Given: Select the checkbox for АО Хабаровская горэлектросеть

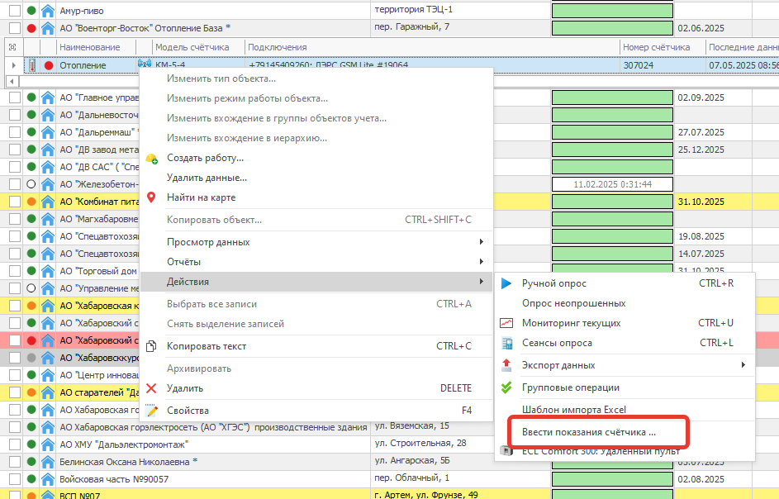Looking at the screenshot, I should [x=15, y=427].
